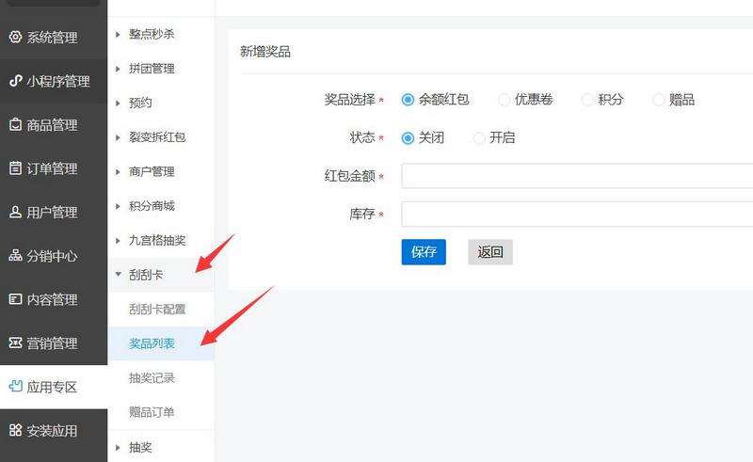Expand the 整点秒杀 menu group
The image size is (753, 462).
151,34
